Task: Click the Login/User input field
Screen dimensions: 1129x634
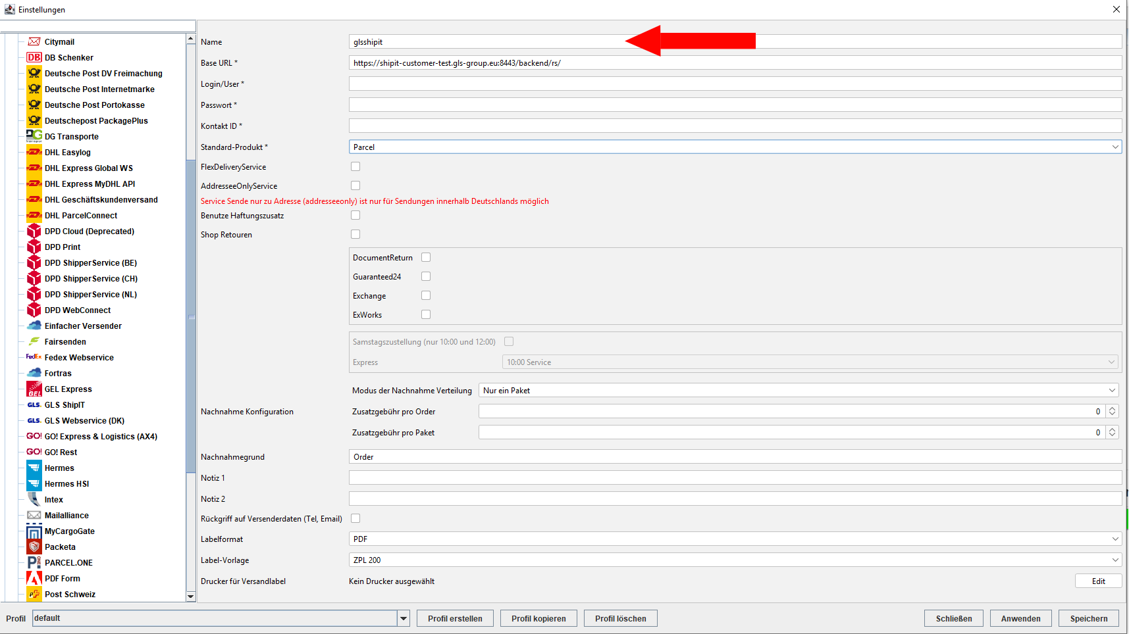Action: point(735,84)
